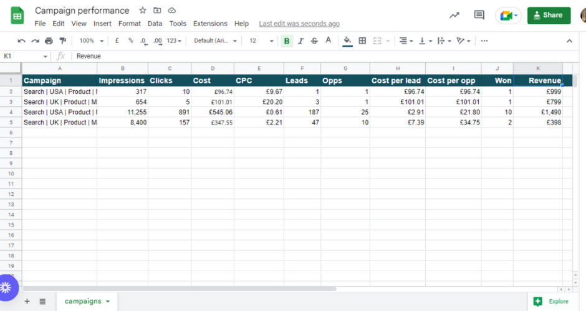Viewport: 586px width, 311px height.
Task: Open horizontal align dropdown
Action: pos(405,41)
